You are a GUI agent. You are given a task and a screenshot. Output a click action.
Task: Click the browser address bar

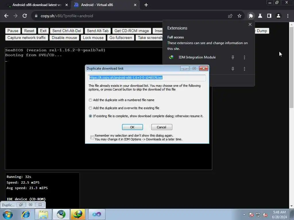(129, 16)
